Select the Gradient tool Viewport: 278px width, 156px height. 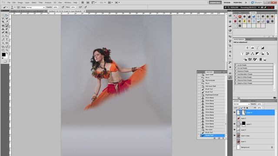(x=7, y=32)
